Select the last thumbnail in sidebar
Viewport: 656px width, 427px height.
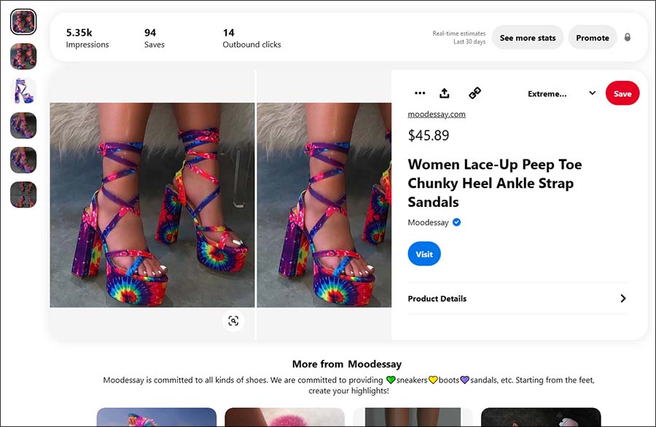pyautogui.click(x=23, y=195)
